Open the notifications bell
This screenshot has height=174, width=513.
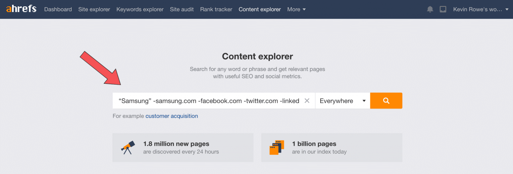point(430,9)
